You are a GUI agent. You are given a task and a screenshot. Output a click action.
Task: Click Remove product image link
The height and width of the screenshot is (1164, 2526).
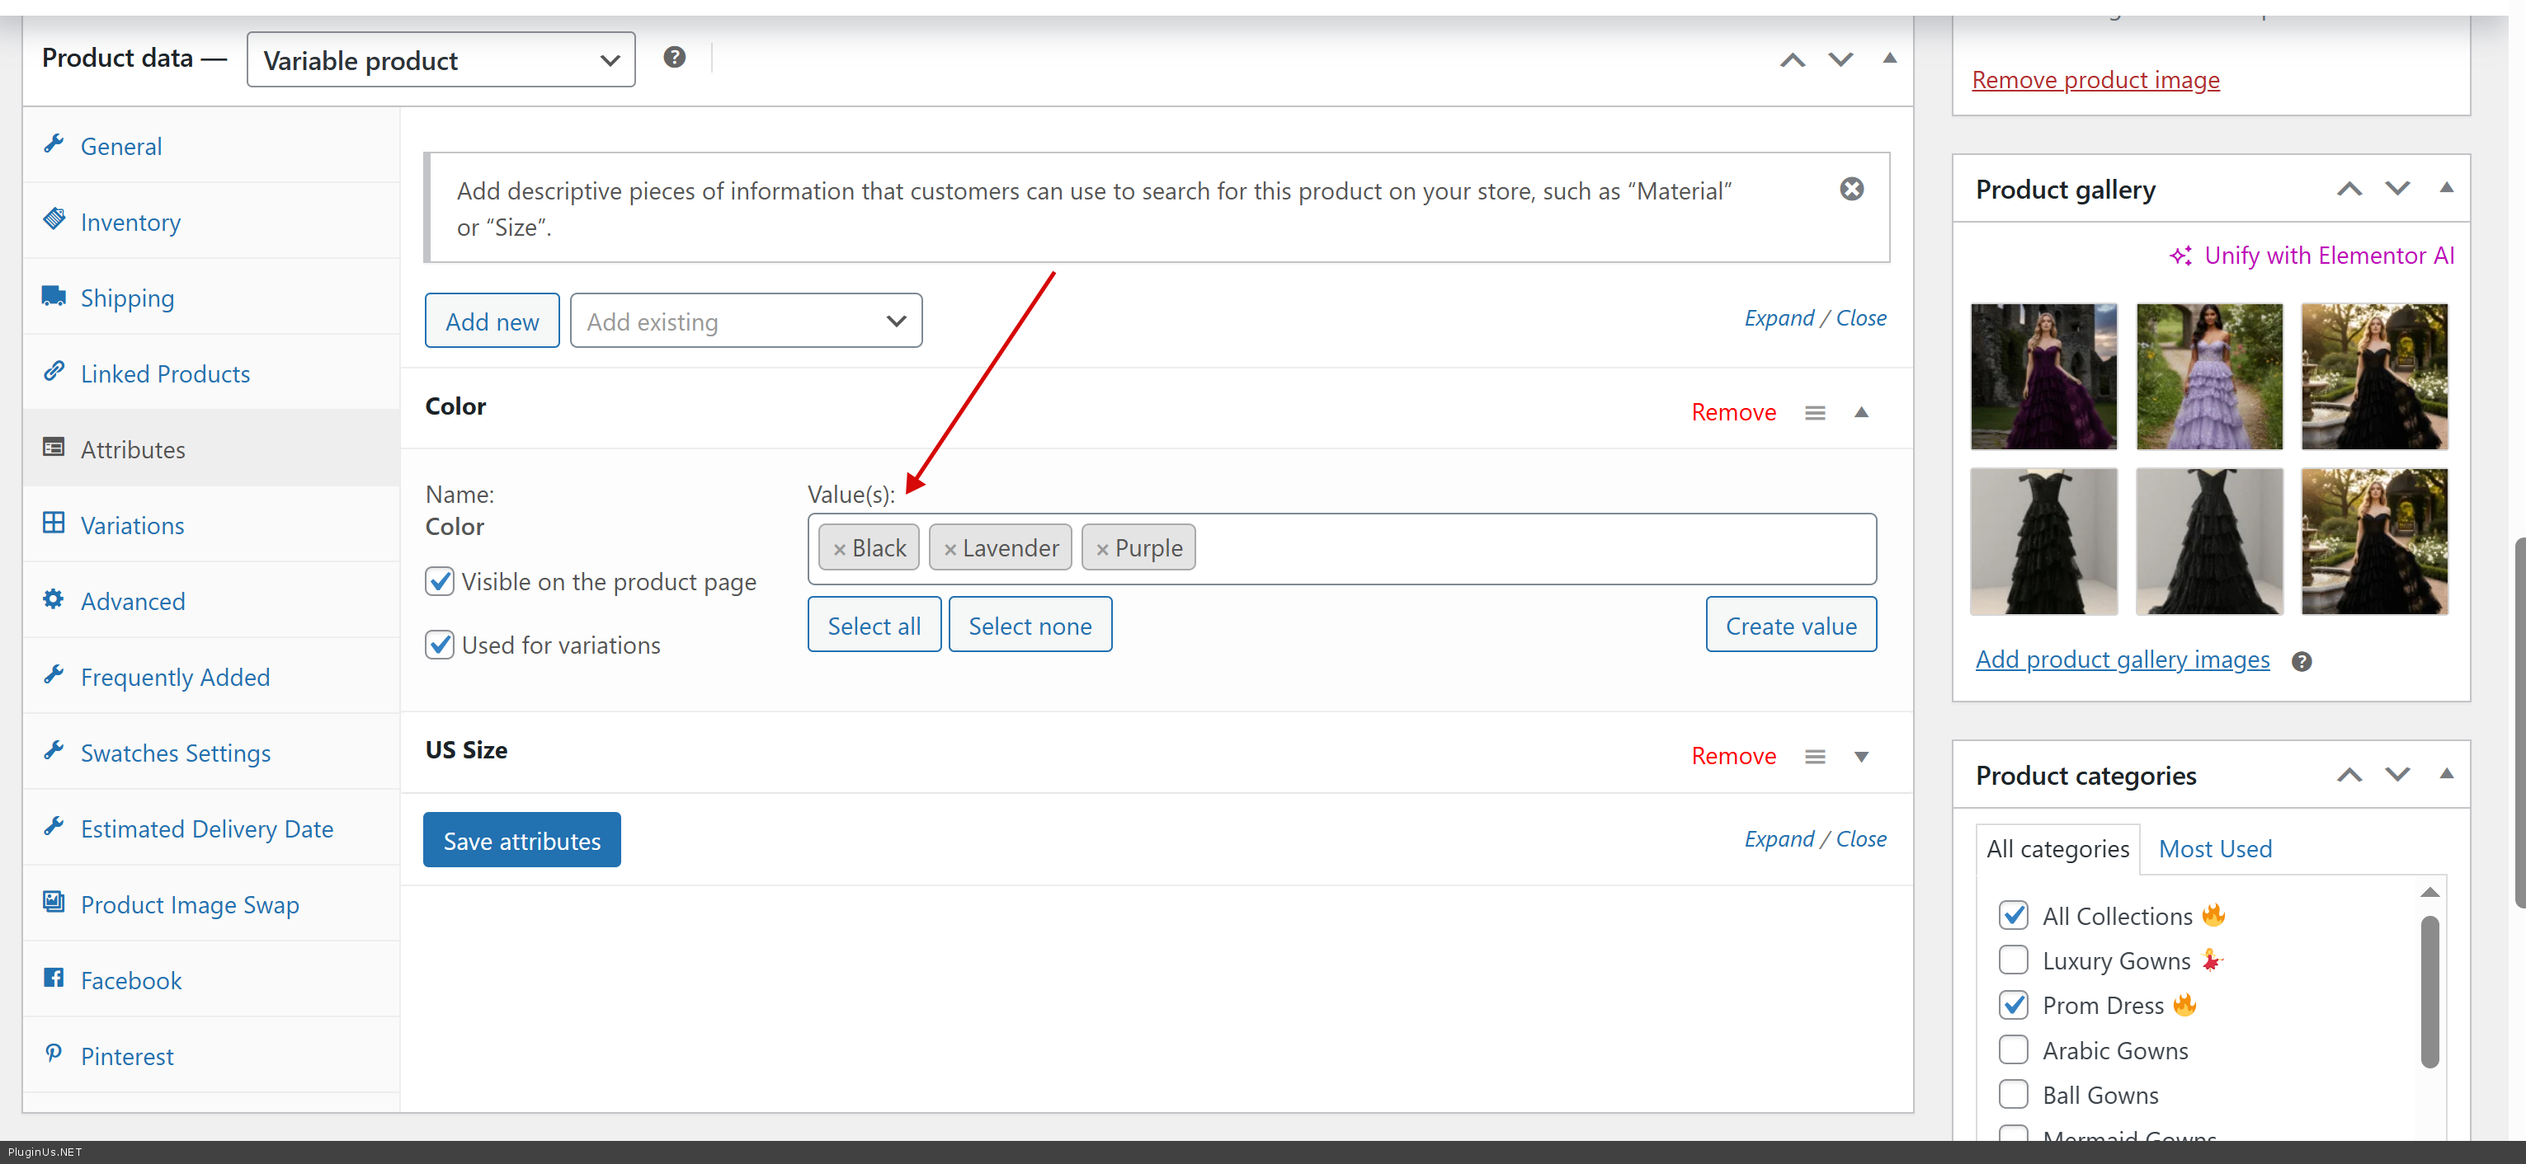[2095, 79]
